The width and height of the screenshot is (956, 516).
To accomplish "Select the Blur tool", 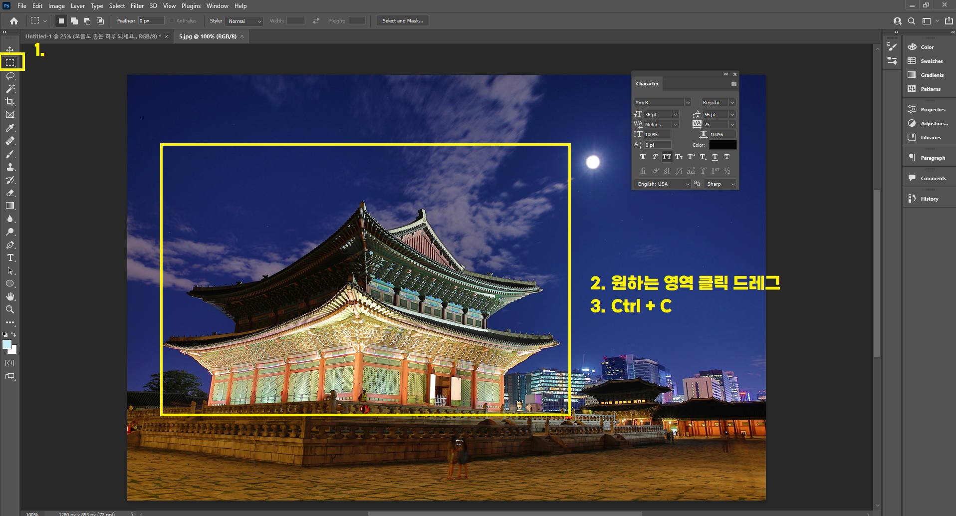I will [x=10, y=219].
